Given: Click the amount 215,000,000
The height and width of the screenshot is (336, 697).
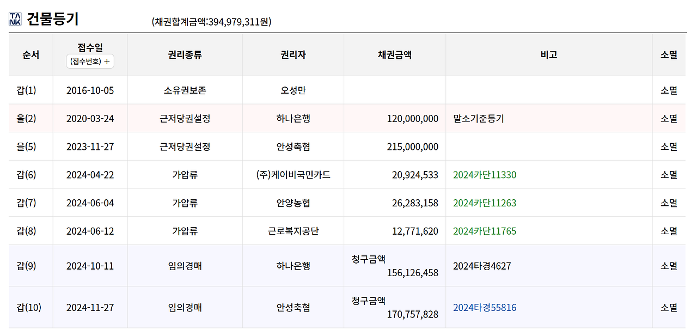Looking at the screenshot, I should [x=413, y=146].
